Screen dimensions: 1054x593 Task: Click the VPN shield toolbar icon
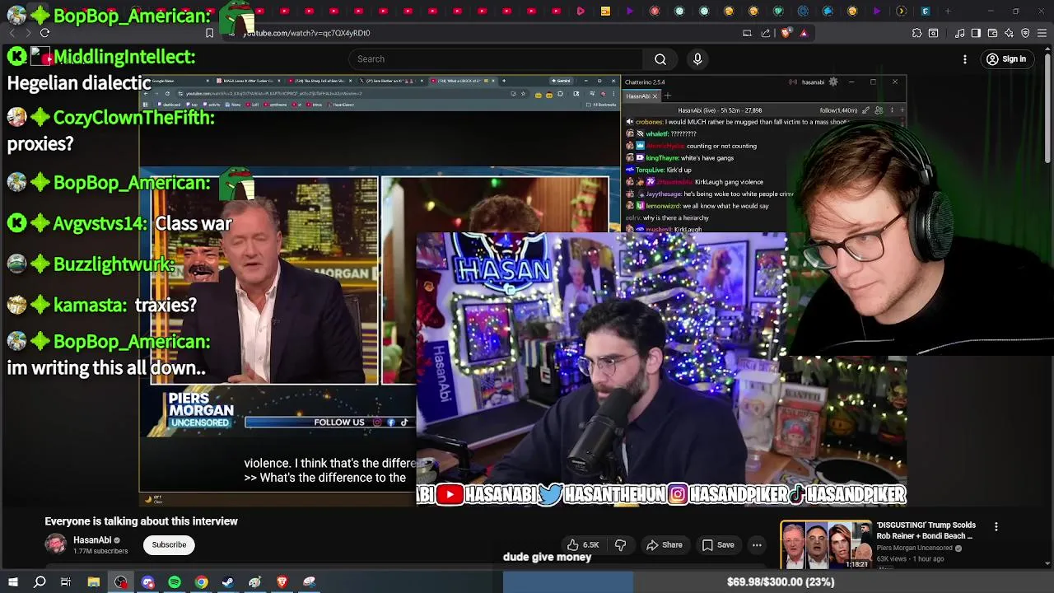[1025, 33]
